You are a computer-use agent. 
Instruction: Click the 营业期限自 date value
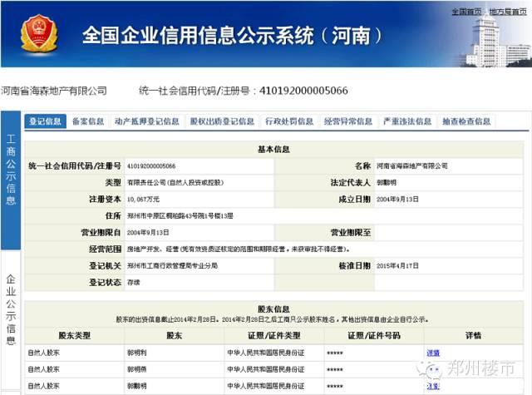(x=148, y=233)
